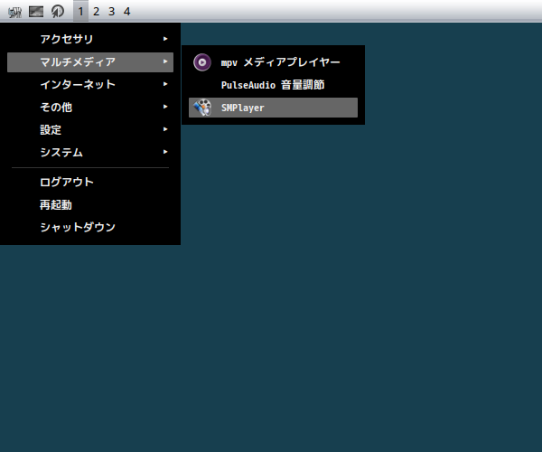Open the 設定 submenu
542x452 pixels.
[90, 129]
